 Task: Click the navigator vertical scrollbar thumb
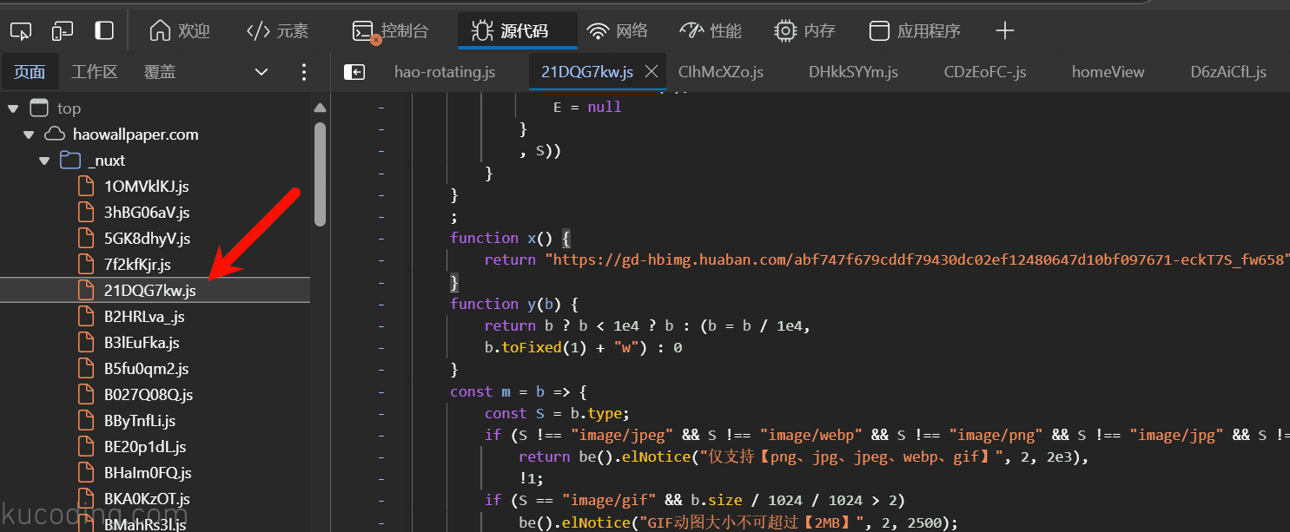(x=320, y=174)
